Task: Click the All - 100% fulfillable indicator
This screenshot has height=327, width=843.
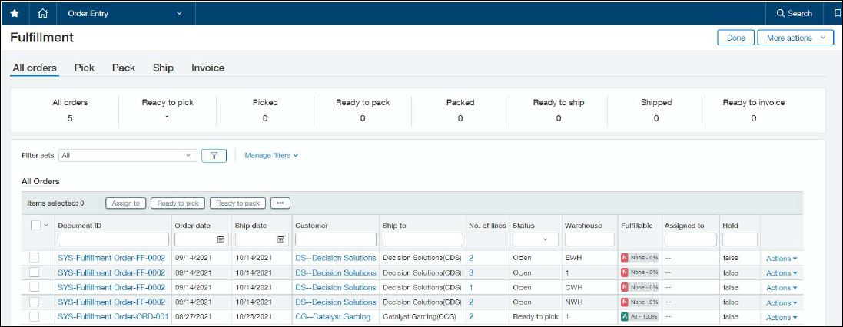Action: 639,316
